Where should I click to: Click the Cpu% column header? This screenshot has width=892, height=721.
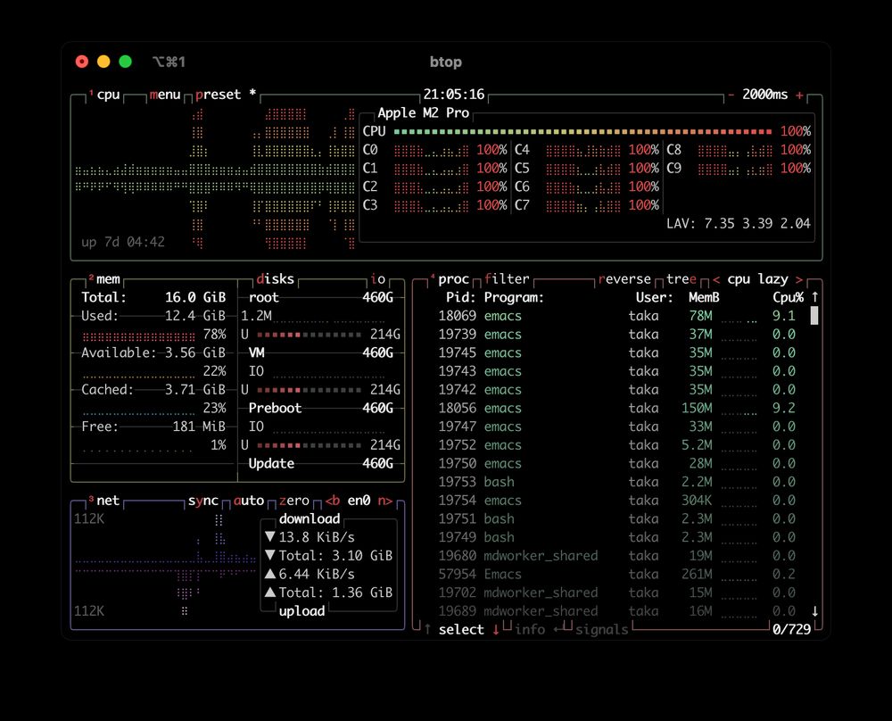pyautogui.click(x=788, y=297)
